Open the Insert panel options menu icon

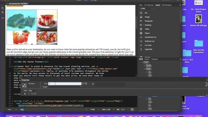(x=180, y=5)
